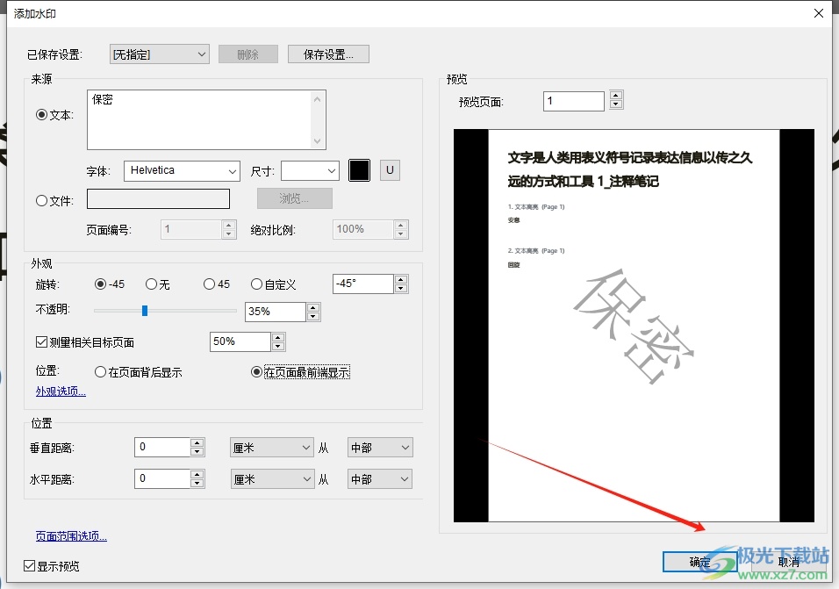Screen dimensions: 839x589
Task: Open horizontal distance unit 厘米 dropdown
Action: tap(271, 478)
